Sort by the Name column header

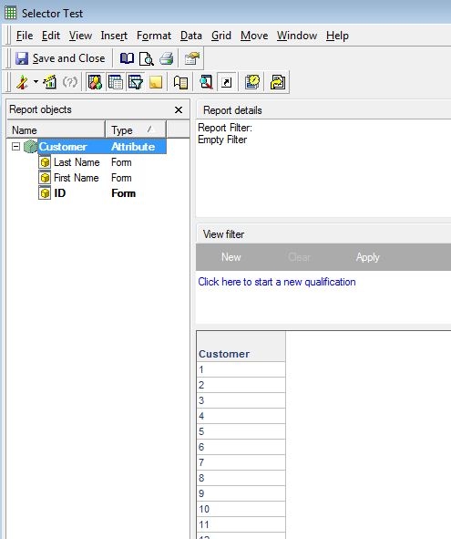pyautogui.click(x=56, y=130)
